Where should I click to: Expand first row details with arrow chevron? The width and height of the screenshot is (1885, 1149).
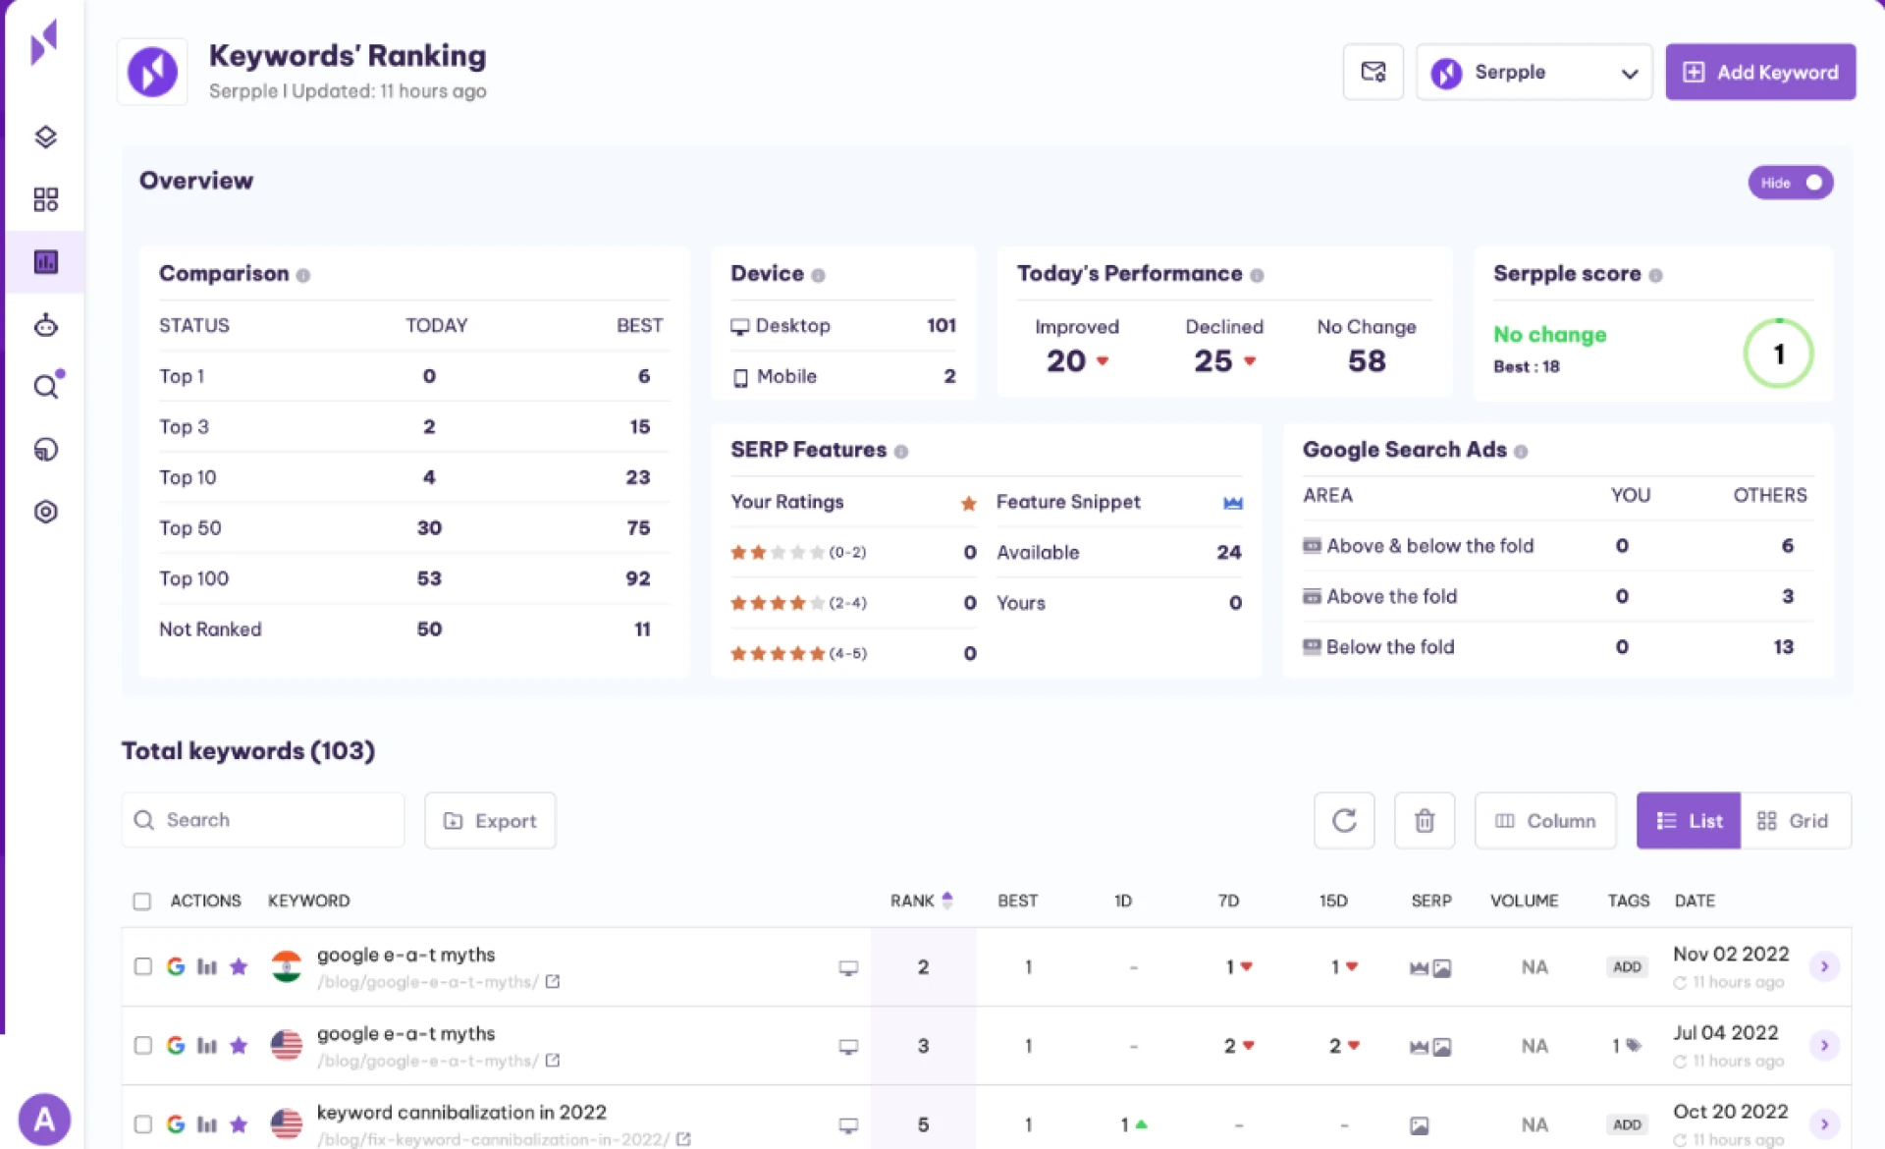(1824, 966)
